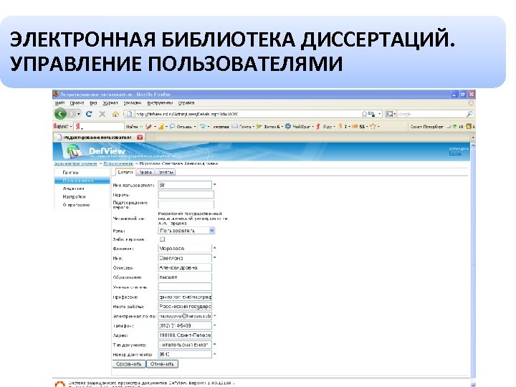
Task: Click the Имя field containing Светлана
Action: click(x=185, y=258)
